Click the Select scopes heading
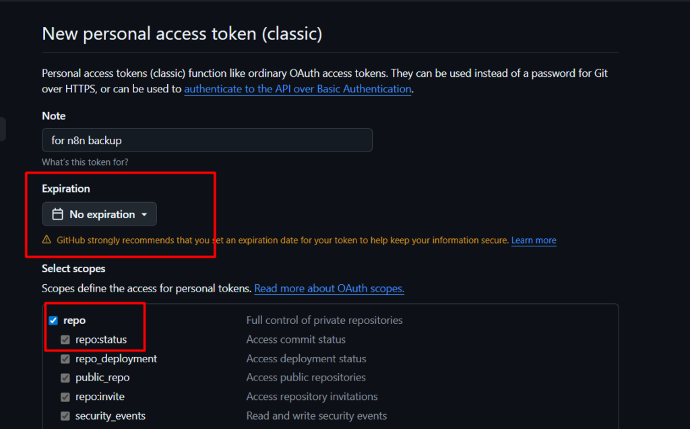690x429 pixels. pos(73,269)
